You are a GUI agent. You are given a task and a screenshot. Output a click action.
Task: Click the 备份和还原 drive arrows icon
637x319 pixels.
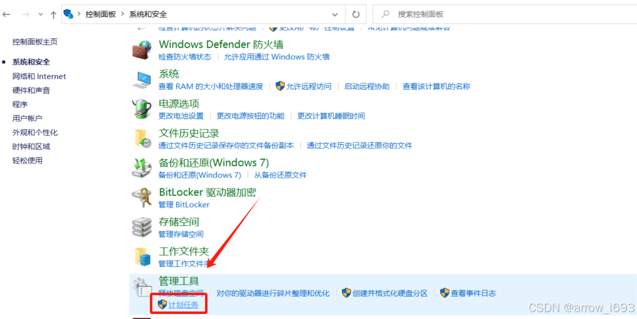[x=142, y=169]
